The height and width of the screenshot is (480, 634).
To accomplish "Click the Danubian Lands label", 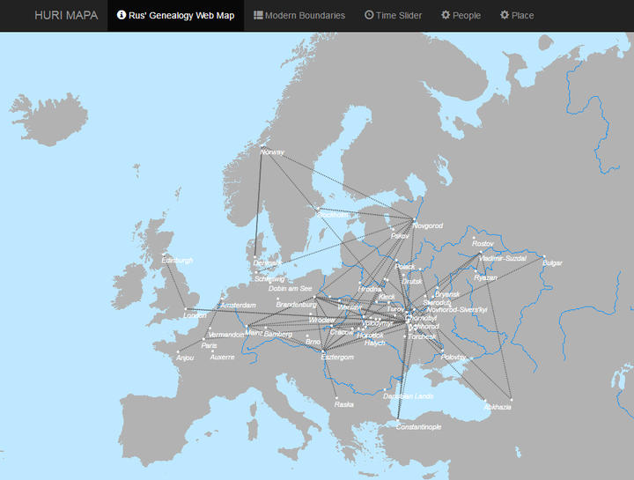I will (x=408, y=396).
